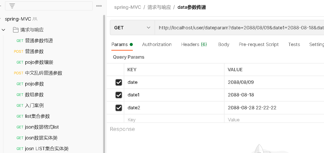Disable the date2 query parameter
This screenshot has height=153, width=324.
(119, 107)
